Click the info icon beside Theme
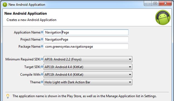174x101 pixels. tap(42, 82)
